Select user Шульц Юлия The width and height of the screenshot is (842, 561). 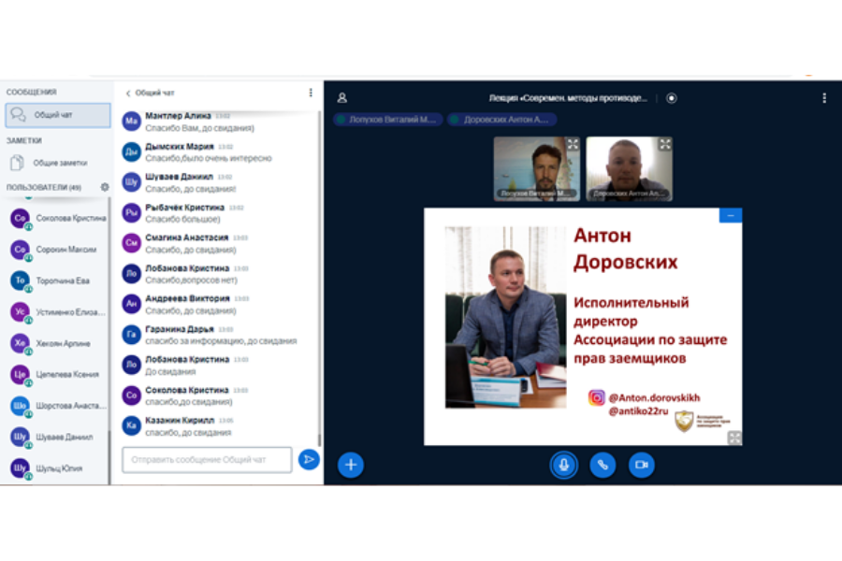tap(58, 468)
